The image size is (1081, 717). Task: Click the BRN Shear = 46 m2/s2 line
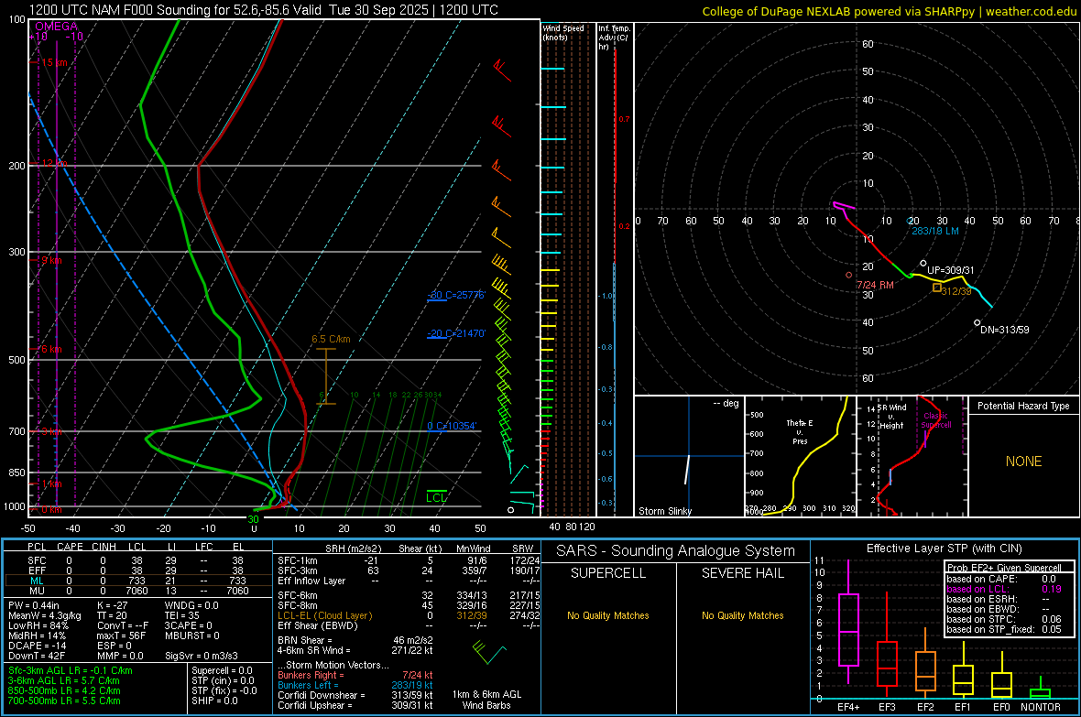(355, 640)
